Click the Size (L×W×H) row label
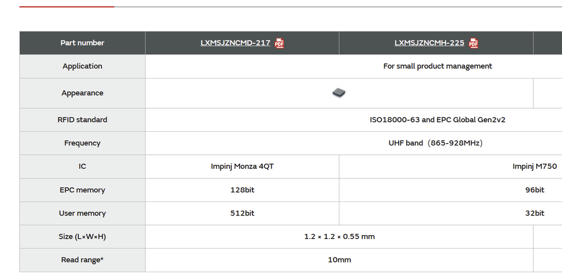This screenshot has height=280, width=562. [82, 237]
